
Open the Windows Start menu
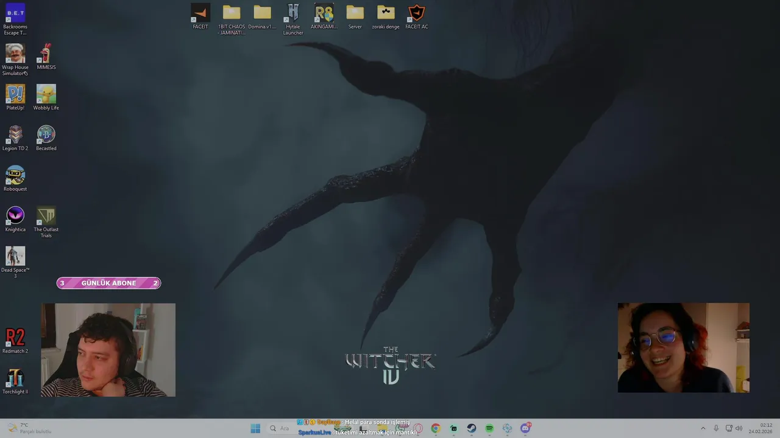(x=255, y=428)
